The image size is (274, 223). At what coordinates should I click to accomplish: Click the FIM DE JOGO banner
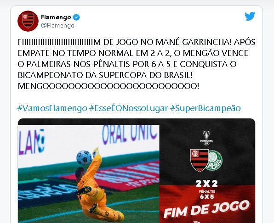click(206, 209)
